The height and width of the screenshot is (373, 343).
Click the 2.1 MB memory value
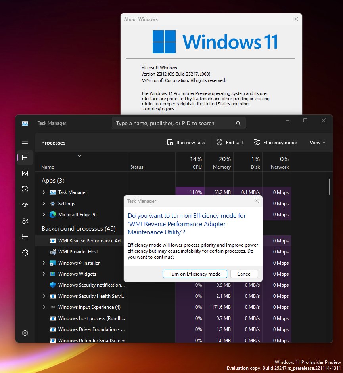coord(223,296)
